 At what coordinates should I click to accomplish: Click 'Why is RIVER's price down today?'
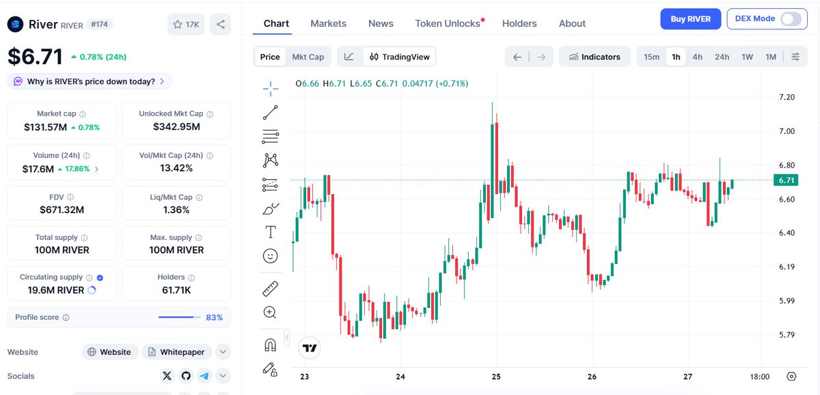click(90, 81)
